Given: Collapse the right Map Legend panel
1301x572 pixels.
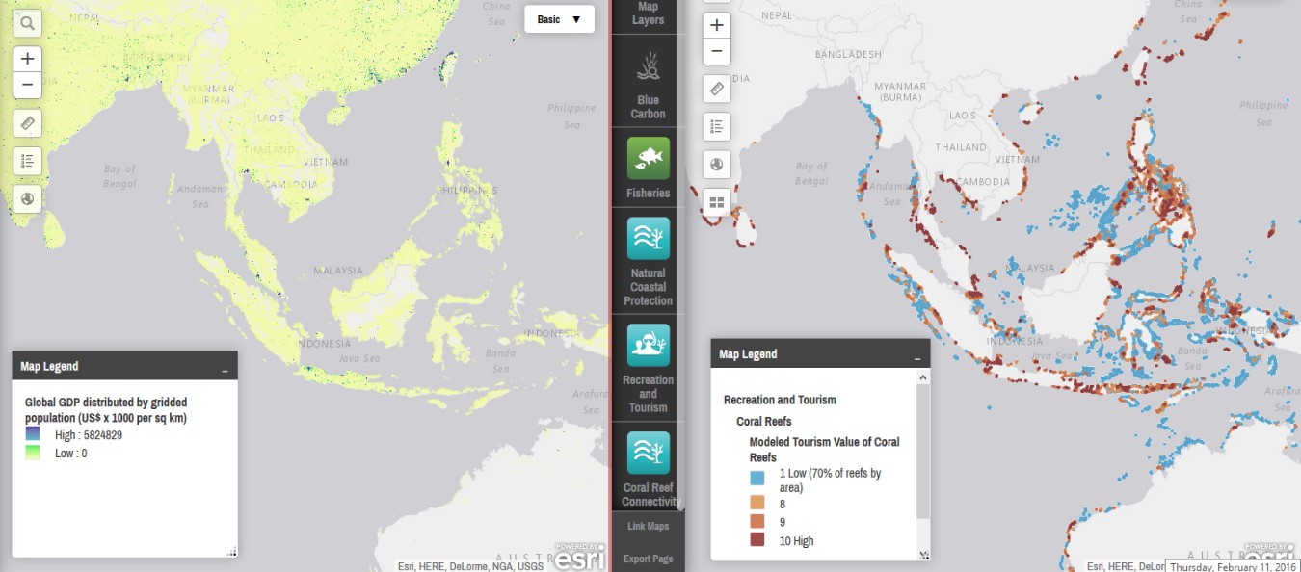Looking at the screenshot, I should pos(916,355).
